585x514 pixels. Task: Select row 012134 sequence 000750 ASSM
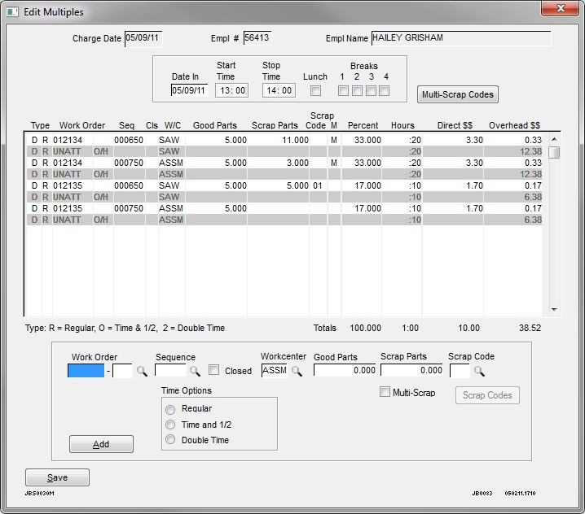click(284, 163)
